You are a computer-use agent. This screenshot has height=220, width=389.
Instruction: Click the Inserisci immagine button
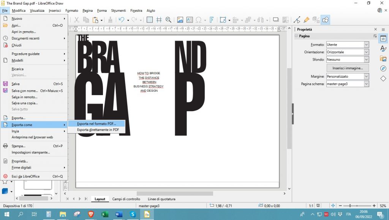point(347,68)
